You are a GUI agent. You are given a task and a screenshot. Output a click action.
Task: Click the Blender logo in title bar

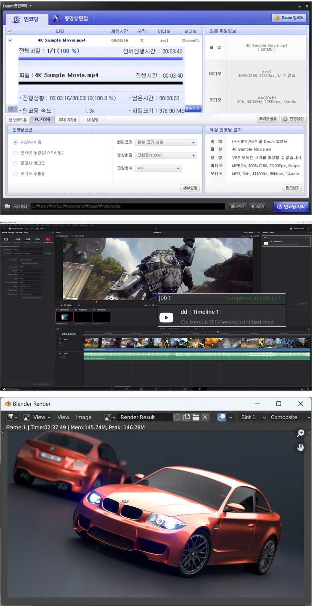coord(7,404)
